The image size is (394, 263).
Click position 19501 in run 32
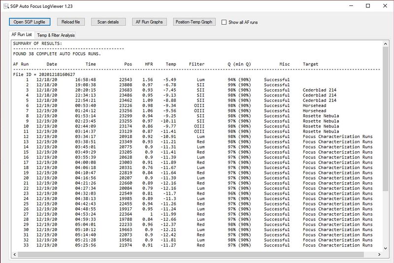point(126,240)
